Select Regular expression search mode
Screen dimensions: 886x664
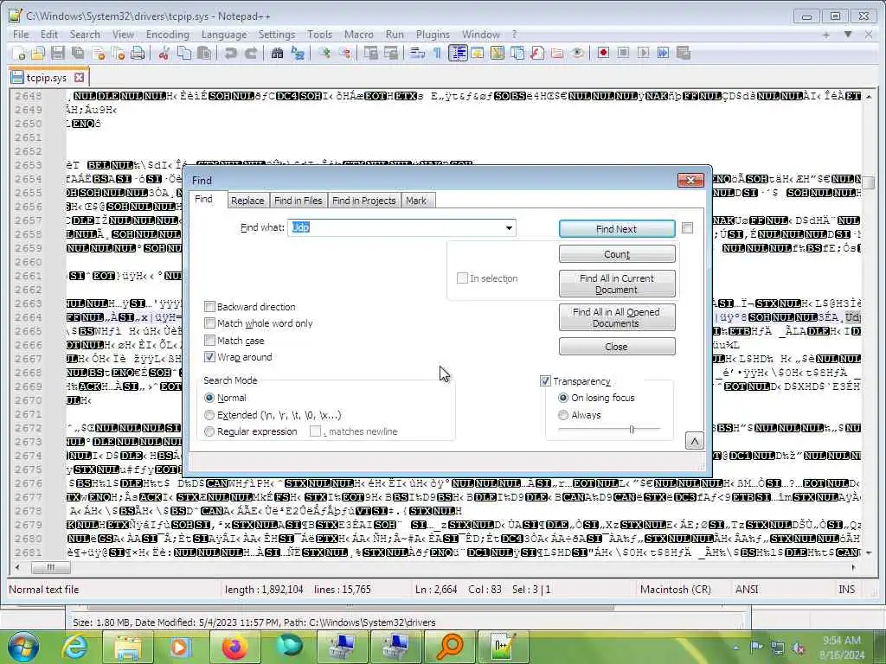pos(209,431)
